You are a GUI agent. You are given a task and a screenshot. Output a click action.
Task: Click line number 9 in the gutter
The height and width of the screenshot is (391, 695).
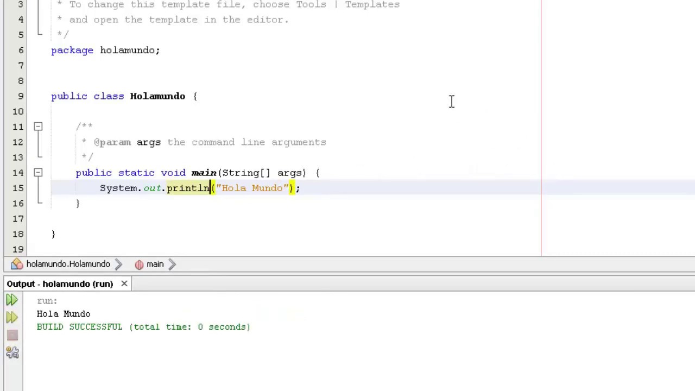click(21, 96)
